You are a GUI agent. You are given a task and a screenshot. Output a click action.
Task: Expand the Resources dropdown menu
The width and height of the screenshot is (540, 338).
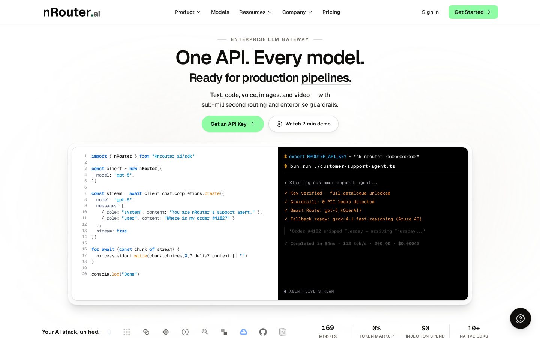point(255,12)
